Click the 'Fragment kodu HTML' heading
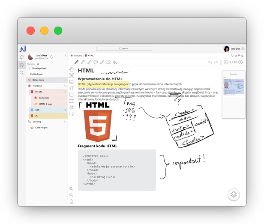The image size is (264, 224). coord(97,146)
